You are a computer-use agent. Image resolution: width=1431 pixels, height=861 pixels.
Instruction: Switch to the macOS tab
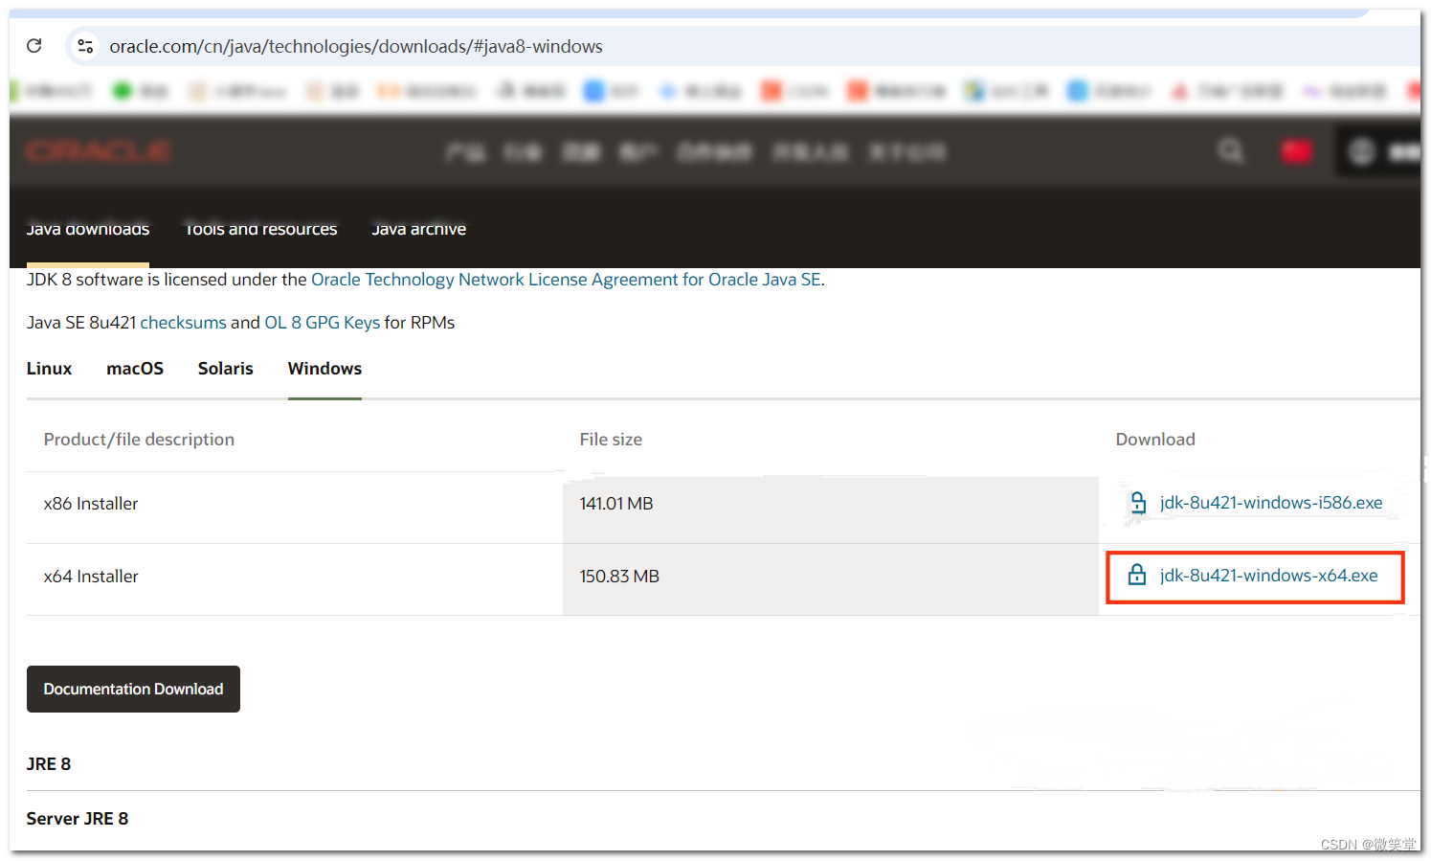[x=135, y=369]
